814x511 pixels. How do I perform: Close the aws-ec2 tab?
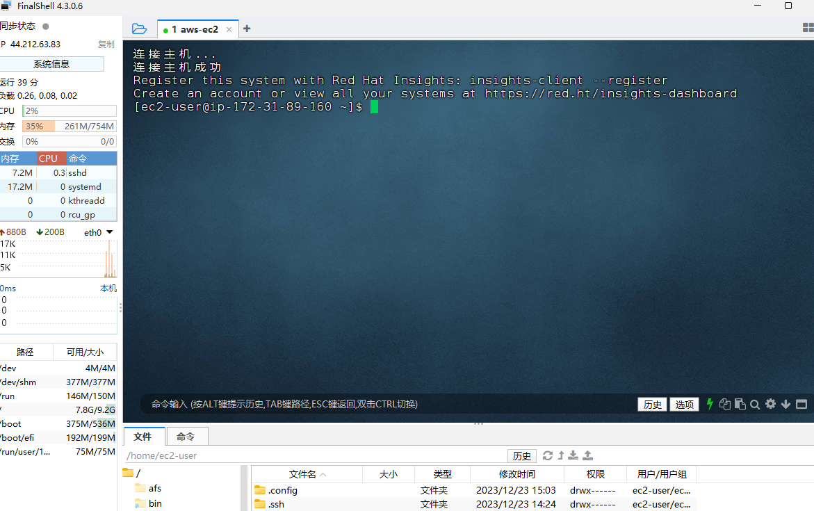(x=229, y=30)
